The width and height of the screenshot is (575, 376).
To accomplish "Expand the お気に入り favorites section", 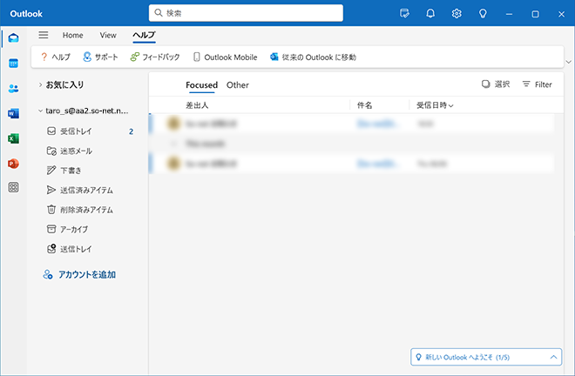I will (41, 84).
